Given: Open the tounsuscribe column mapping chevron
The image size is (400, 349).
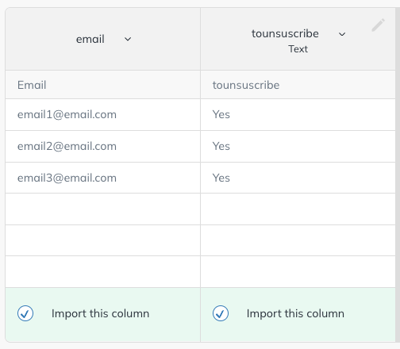Looking at the screenshot, I should tap(342, 34).
